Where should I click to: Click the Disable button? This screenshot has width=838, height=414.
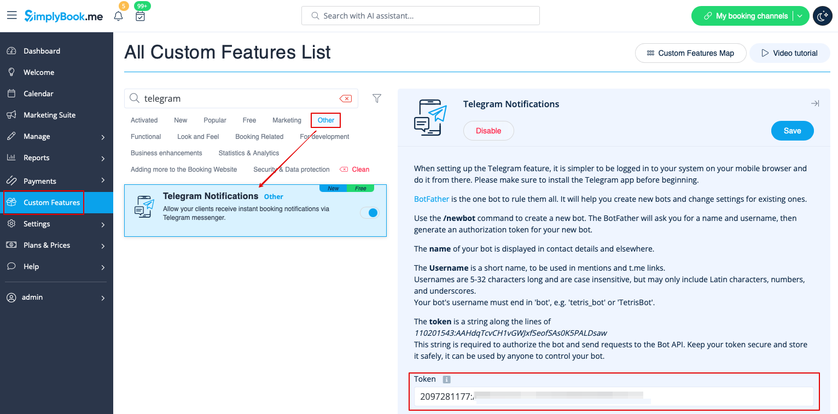(x=488, y=131)
